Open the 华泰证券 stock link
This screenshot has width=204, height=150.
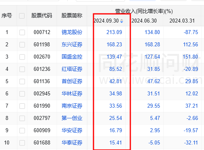click(72, 142)
